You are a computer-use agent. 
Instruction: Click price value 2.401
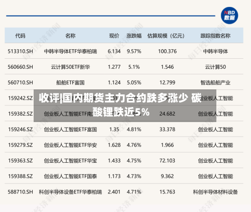click(114, 192)
